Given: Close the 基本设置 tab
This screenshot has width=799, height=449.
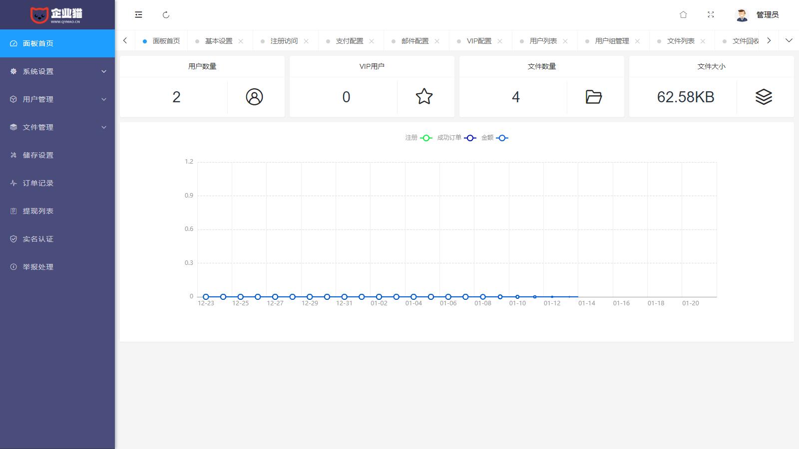Looking at the screenshot, I should 241,41.
